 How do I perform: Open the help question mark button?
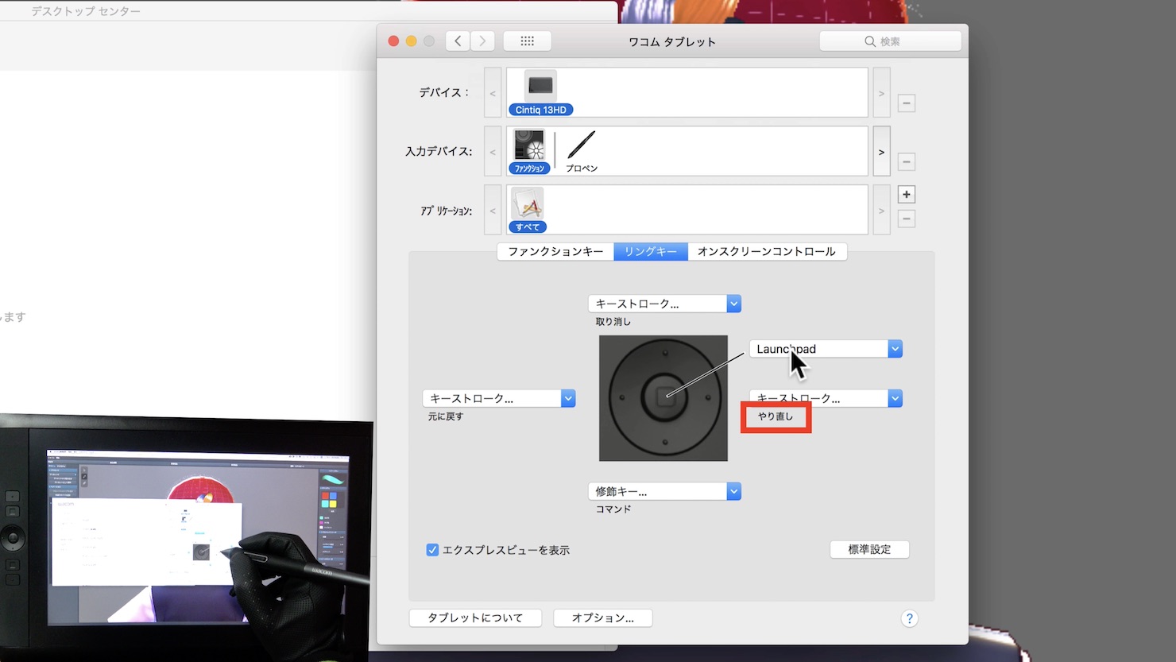910,618
